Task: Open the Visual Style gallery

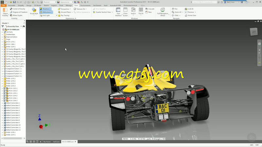Action: 34,12
